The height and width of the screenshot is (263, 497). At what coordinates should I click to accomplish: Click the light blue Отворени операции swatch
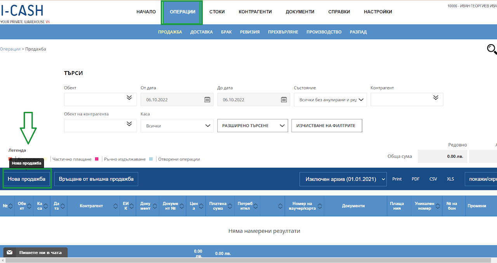pyautogui.click(x=151, y=159)
